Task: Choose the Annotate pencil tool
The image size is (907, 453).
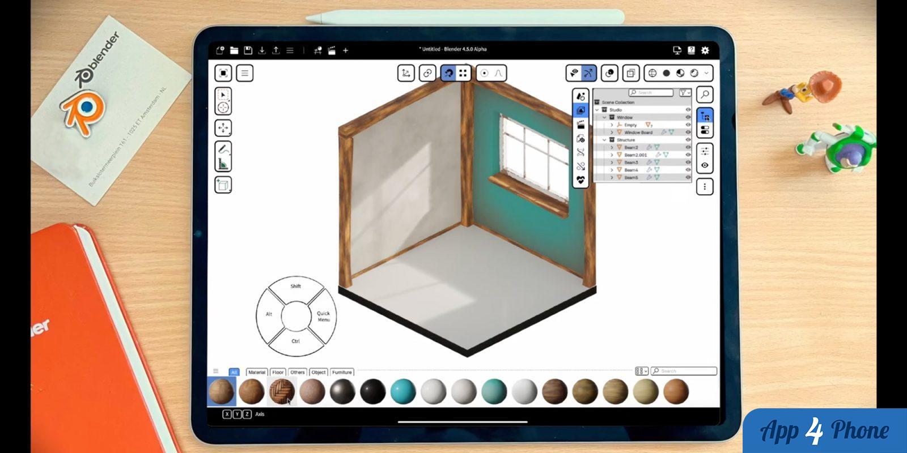Action: coord(224,149)
